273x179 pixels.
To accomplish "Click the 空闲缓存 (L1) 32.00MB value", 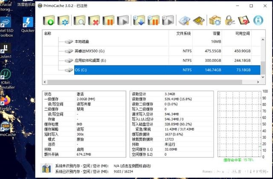I will 171,149.
